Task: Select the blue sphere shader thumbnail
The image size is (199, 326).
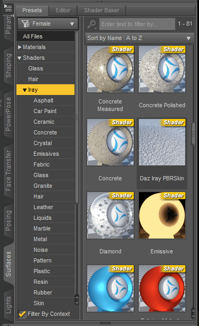Action: tap(111, 288)
